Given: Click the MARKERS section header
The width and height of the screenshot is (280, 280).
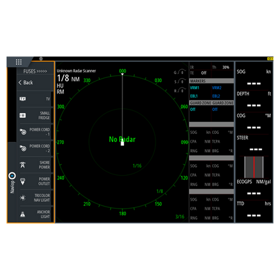Looking at the screenshot, I should click(211, 81).
